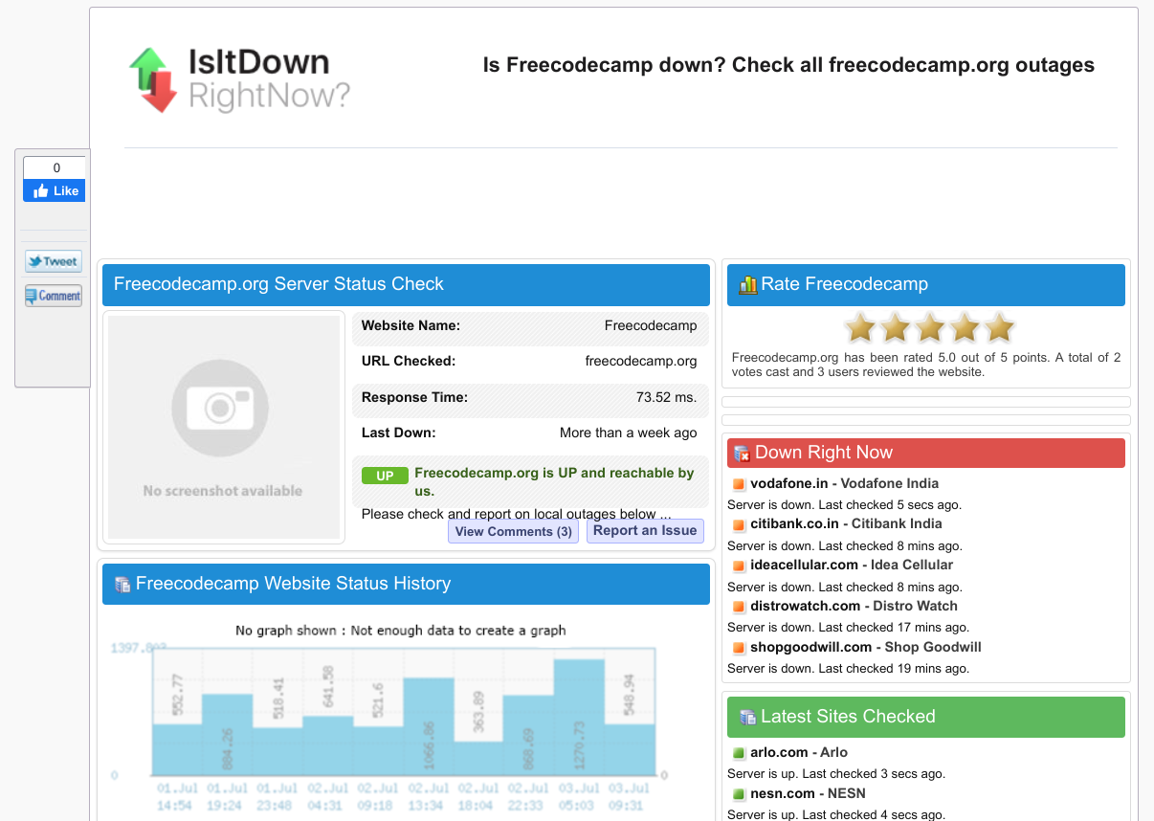The height and width of the screenshot is (821, 1154).
Task: Open vodafone.in - Vodafone India link
Action: pyautogui.click(x=845, y=483)
